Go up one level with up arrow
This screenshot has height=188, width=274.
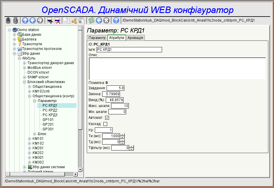pos(25,20)
